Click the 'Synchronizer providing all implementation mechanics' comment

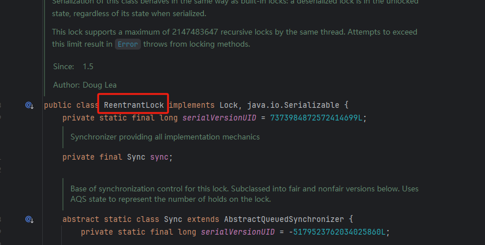pyautogui.click(x=165, y=137)
